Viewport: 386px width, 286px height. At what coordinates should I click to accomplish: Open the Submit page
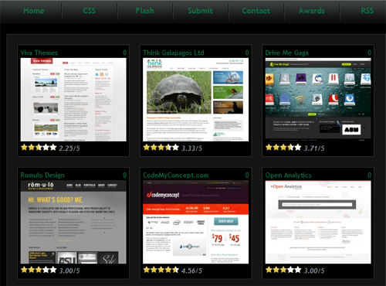pos(201,11)
